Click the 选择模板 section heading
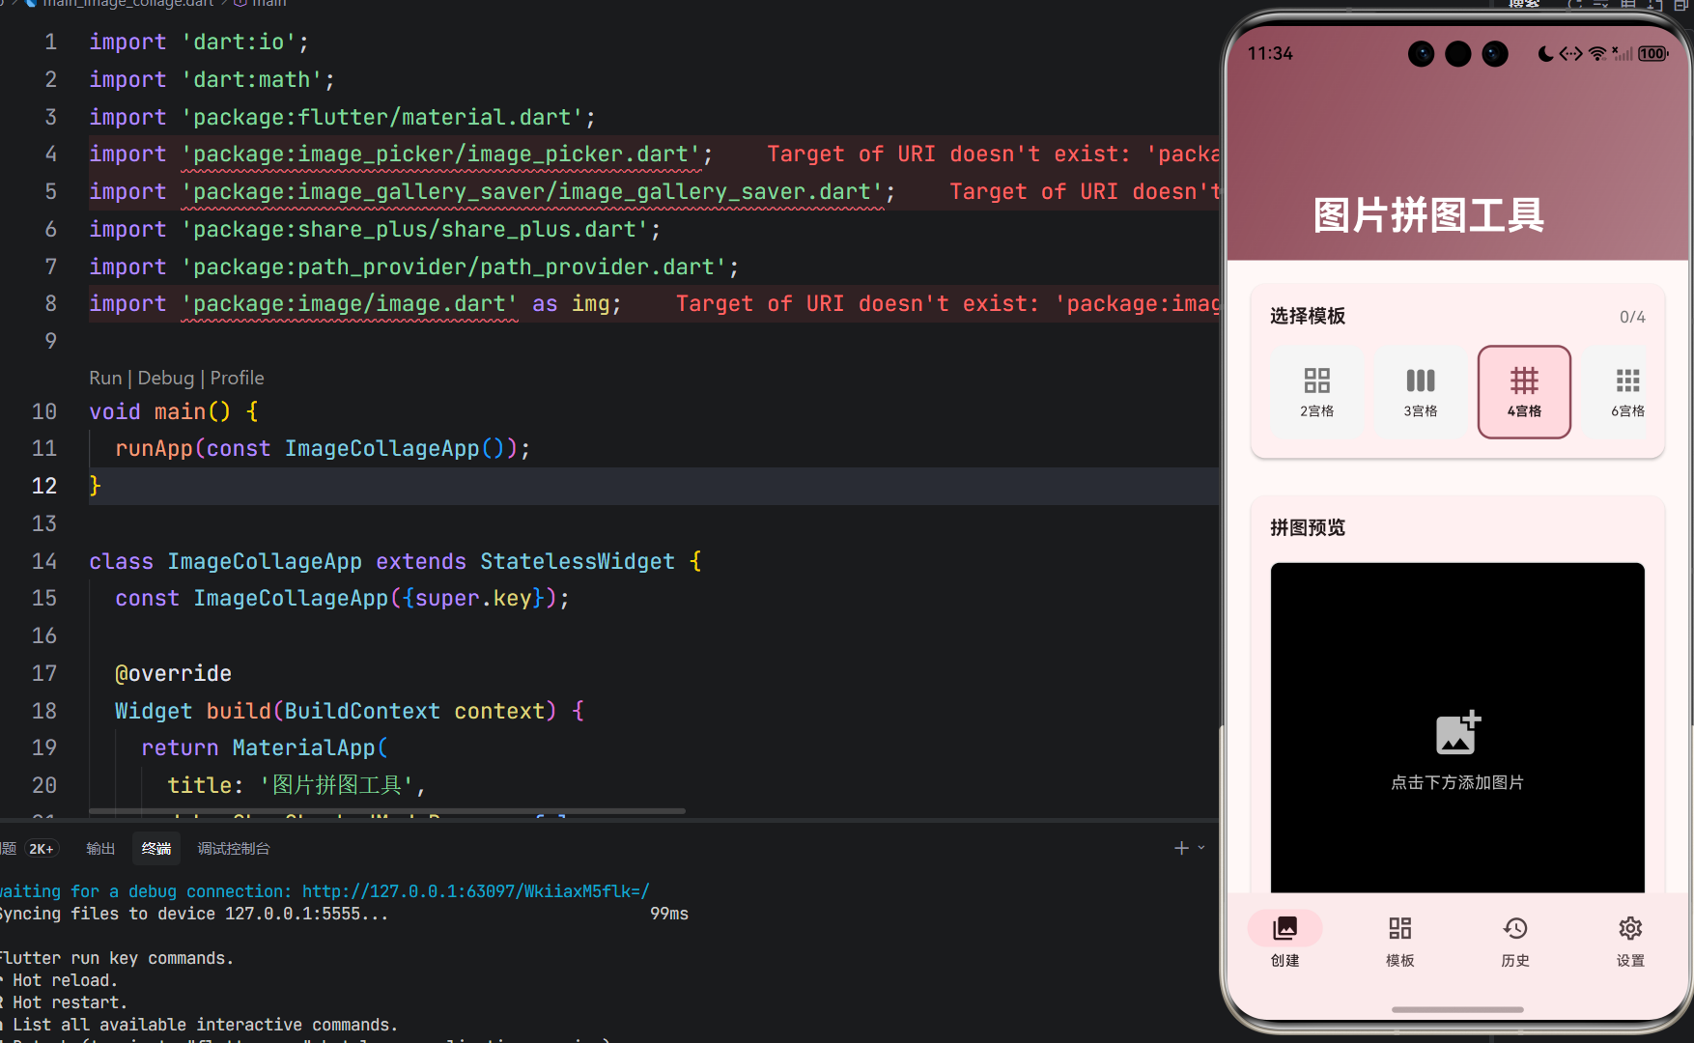 [x=1308, y=316]
